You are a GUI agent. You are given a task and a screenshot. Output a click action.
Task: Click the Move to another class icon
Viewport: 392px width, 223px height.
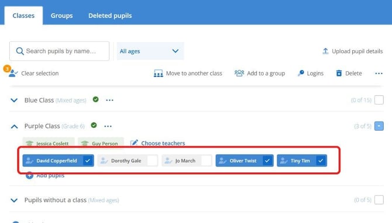[158, 74]
